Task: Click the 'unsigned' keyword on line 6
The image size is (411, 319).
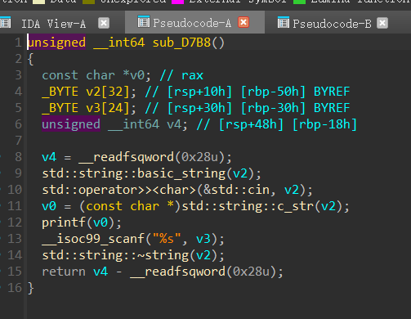Action: click(x=71, y=124)
